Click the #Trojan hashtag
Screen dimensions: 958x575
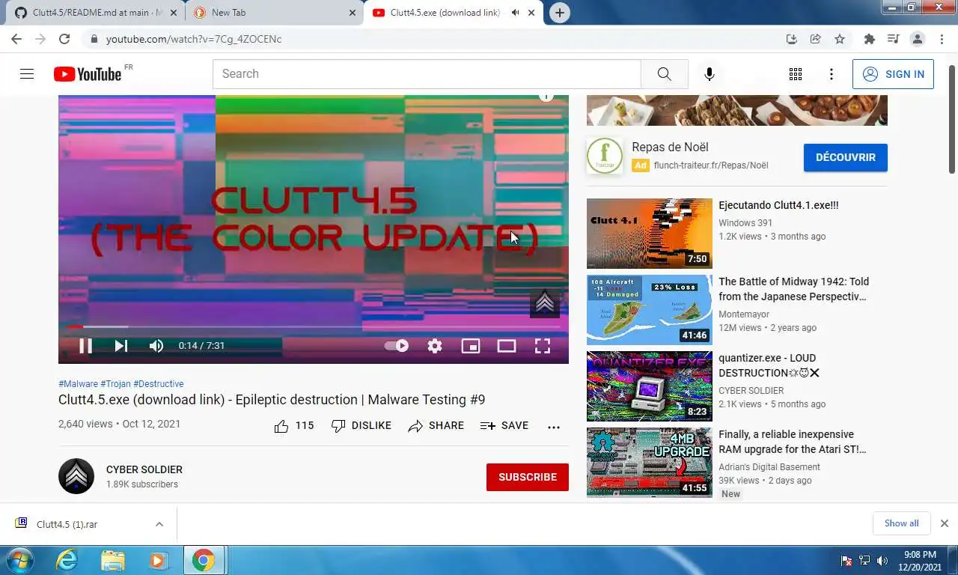pyautogui.click(x=115, y=384)
